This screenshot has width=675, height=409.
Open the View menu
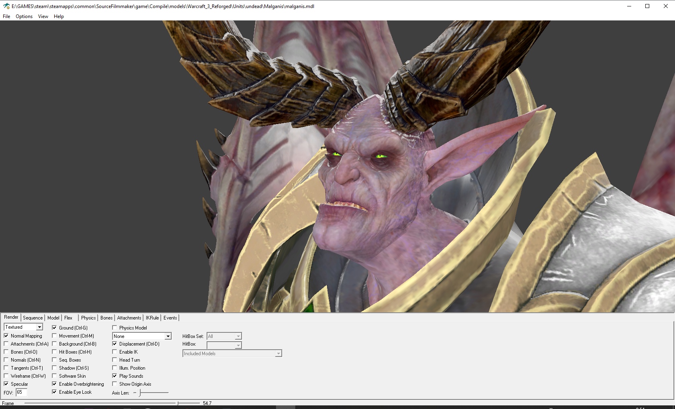pyautogui.click(x=43, y=16)
